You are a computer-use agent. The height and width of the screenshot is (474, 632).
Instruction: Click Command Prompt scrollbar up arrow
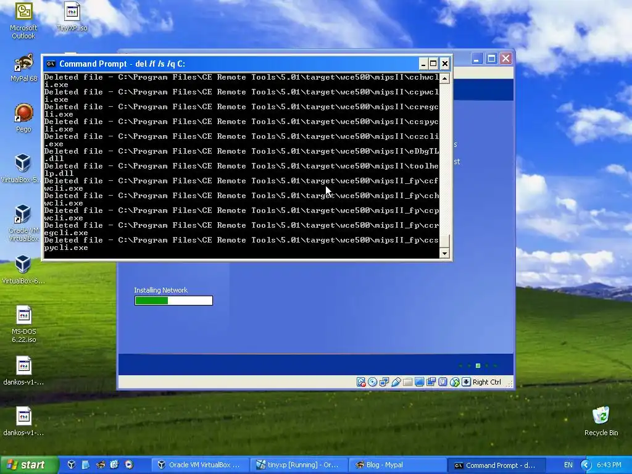[444, 78]
